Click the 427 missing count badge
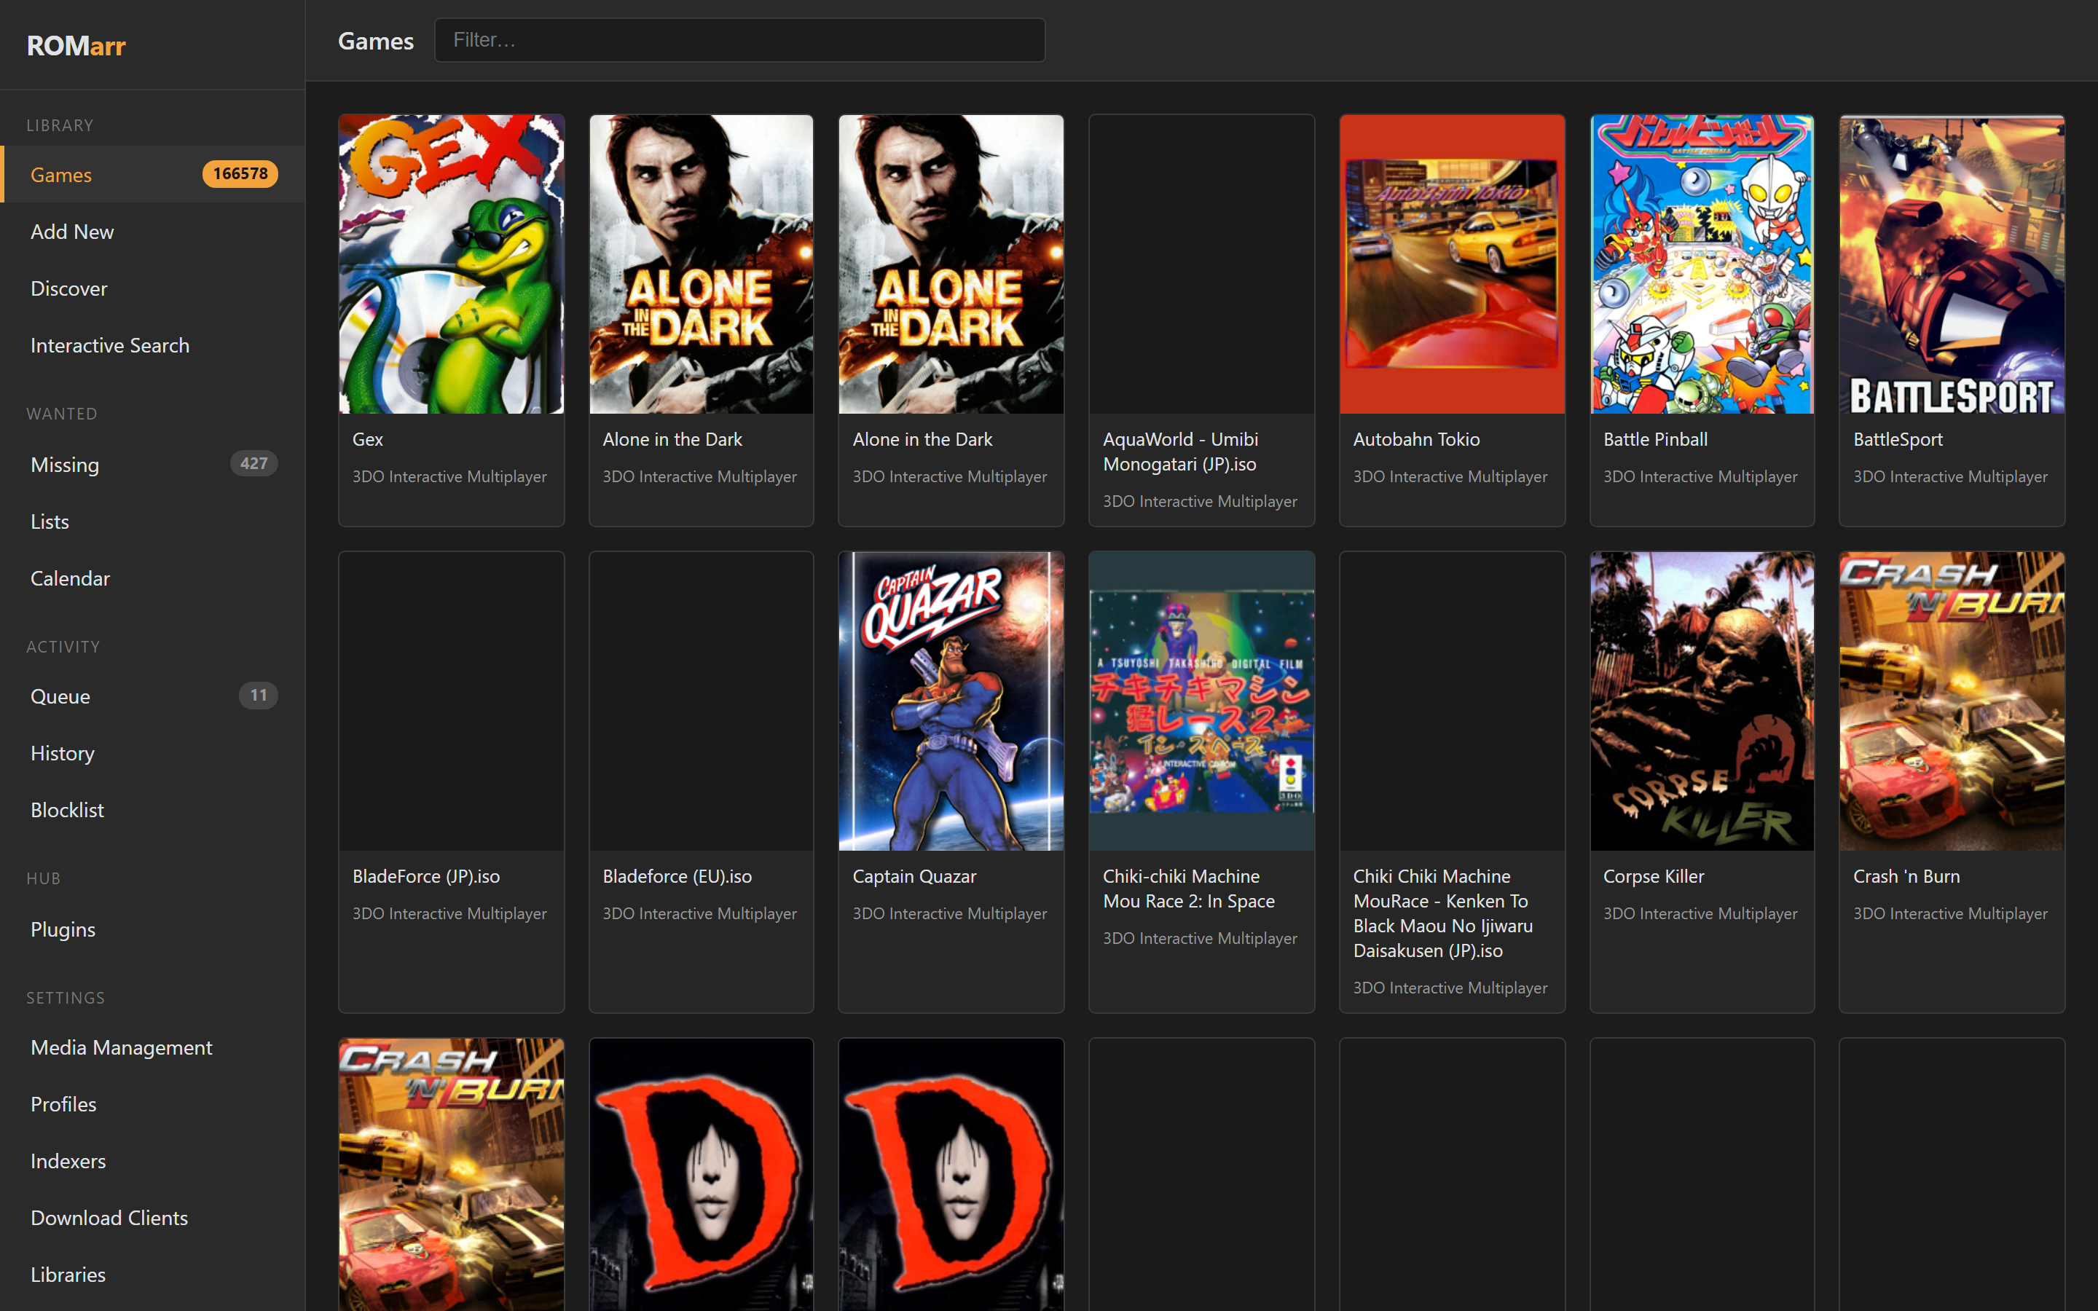Viewport: 2098px width, 1311px height. (254, 464)
